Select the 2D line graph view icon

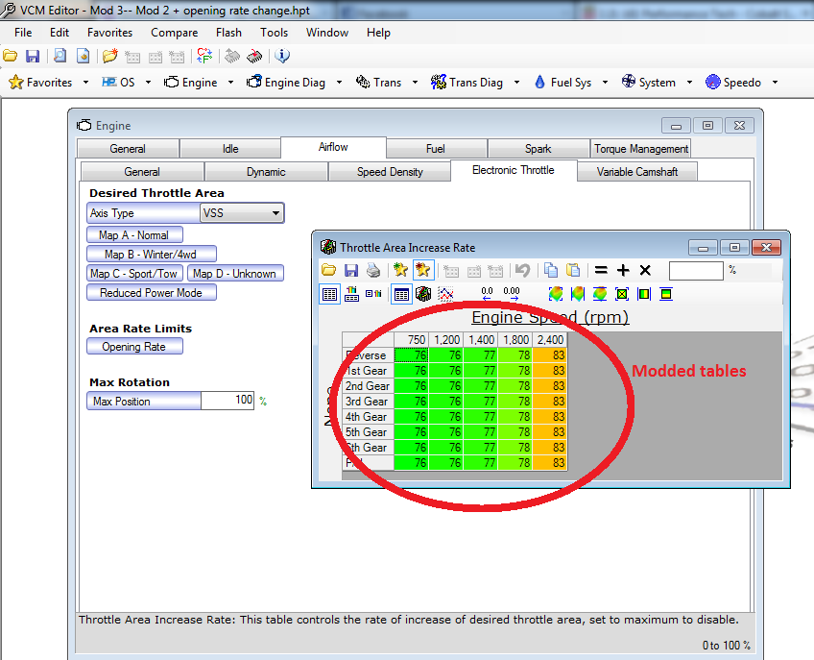pyautogui.click(x=445, y=295)
